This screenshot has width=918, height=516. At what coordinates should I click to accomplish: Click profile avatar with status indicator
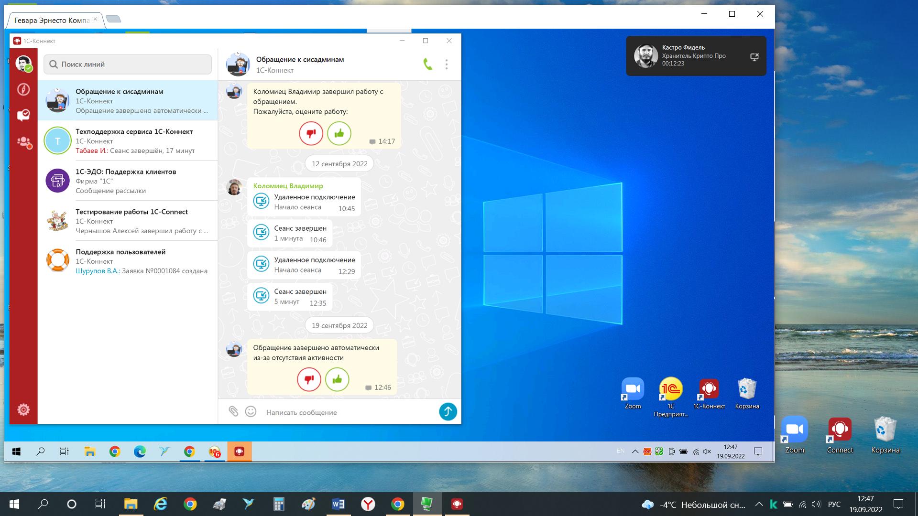[23, 63]
